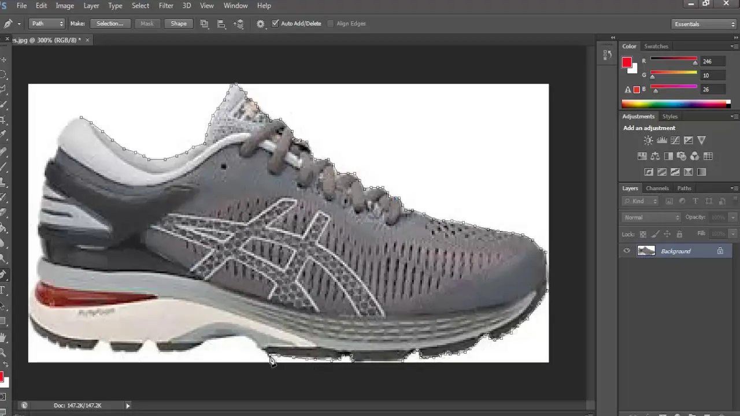
Task: Open the Opacity slider dropdown
Action: click(732, 217)
